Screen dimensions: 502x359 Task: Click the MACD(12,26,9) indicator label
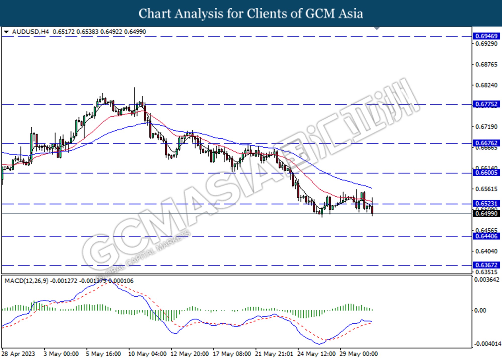coord(26,281)
